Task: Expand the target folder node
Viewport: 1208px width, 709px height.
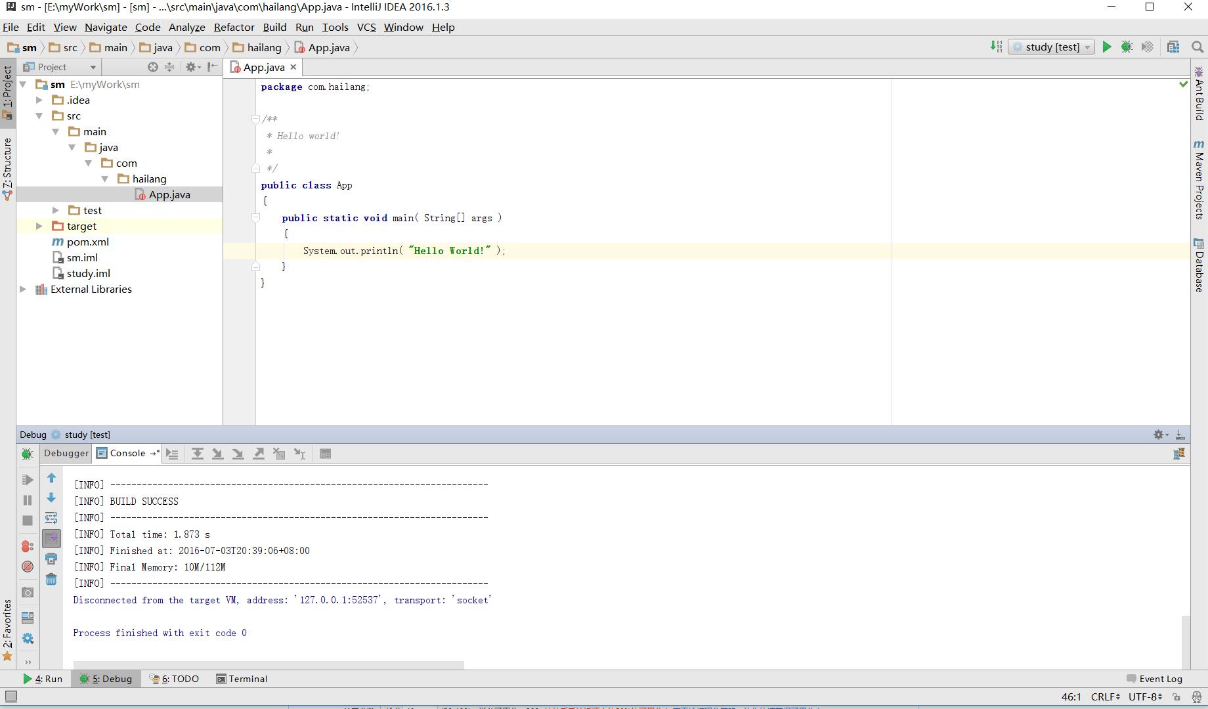Action: 39,226
